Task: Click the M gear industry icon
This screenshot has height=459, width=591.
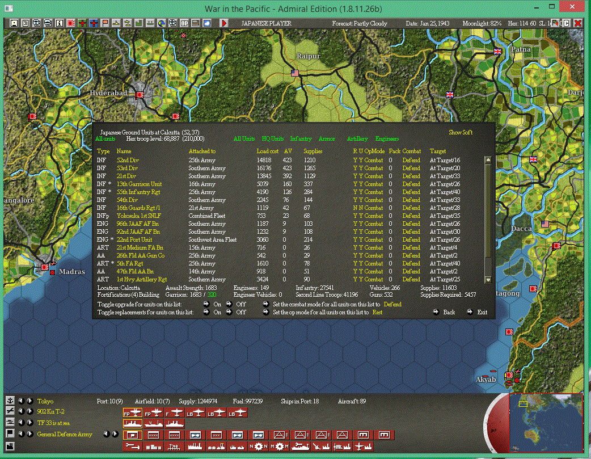Action: coord(279,447)
